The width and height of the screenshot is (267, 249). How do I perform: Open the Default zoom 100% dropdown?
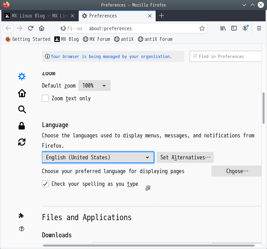tap(94, 86)
